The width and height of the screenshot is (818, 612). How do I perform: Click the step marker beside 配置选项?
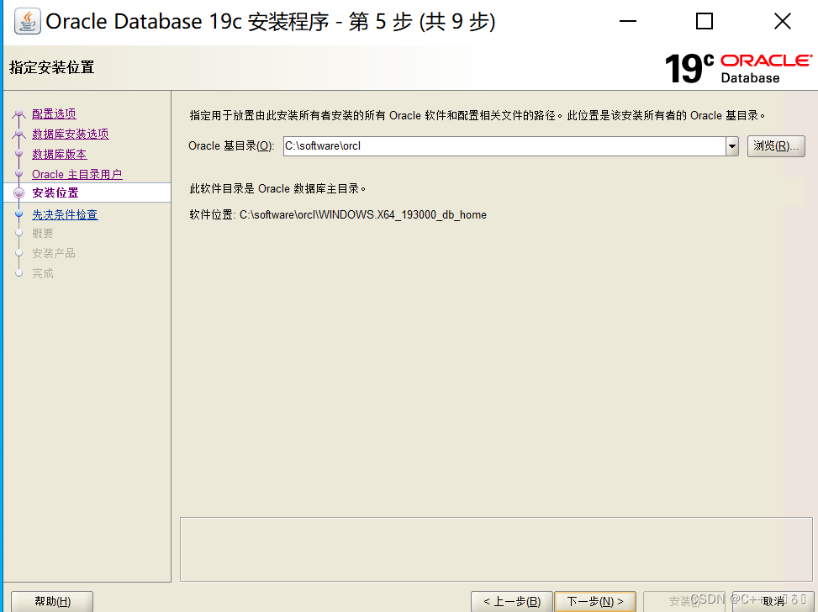19,113
